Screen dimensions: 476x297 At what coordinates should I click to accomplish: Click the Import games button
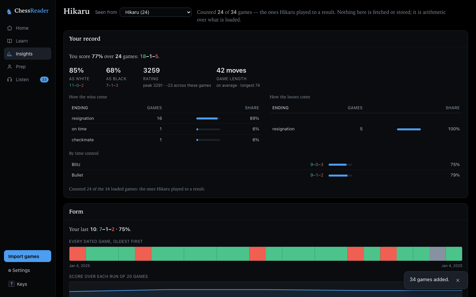[27, 256]
